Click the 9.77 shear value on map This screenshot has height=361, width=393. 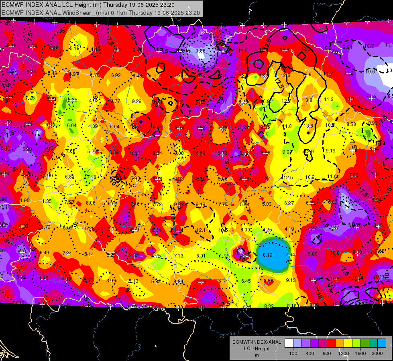point(115,101)
